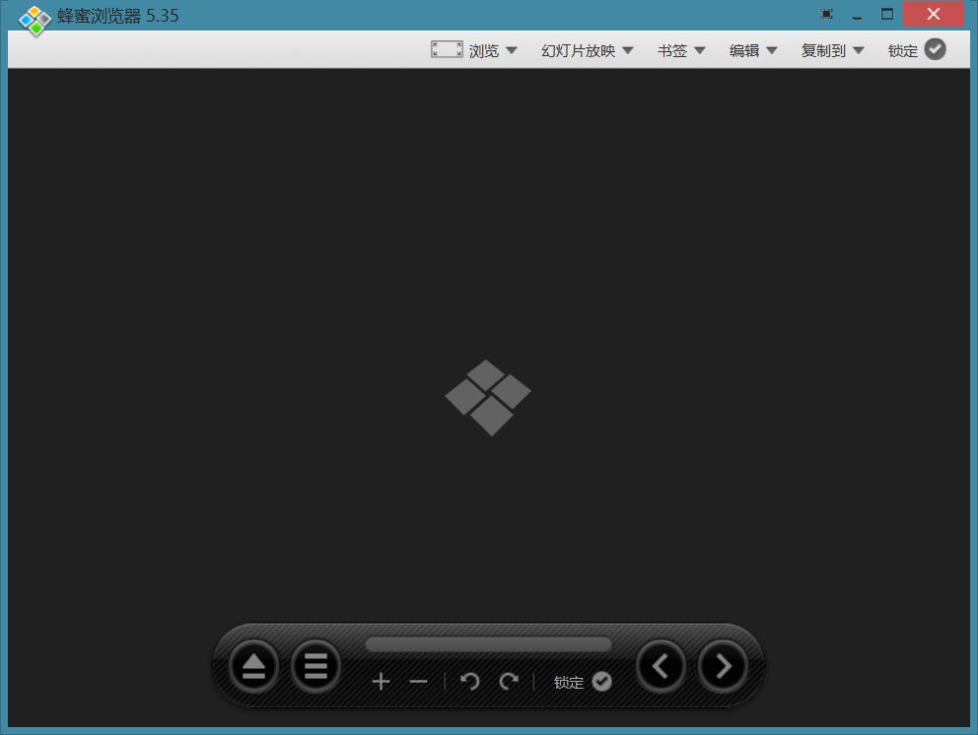Zoom out with the minus icon

[x=419, y=682]
